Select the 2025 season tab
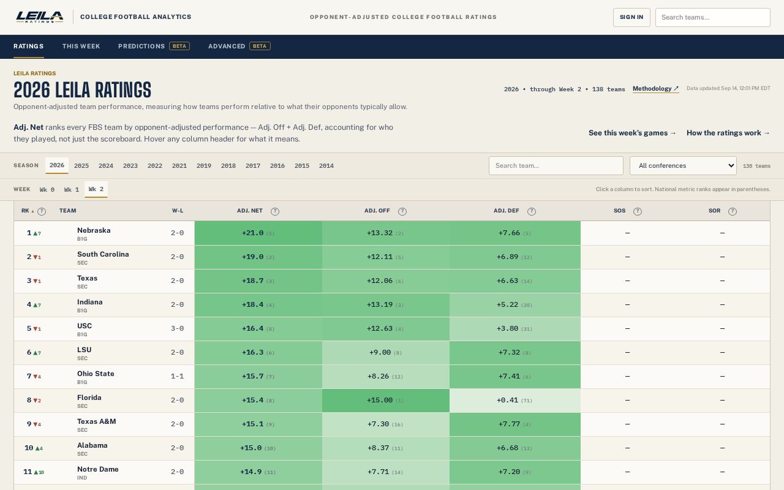784x490 pixels. pyautogui.click(x=81, y=166)
